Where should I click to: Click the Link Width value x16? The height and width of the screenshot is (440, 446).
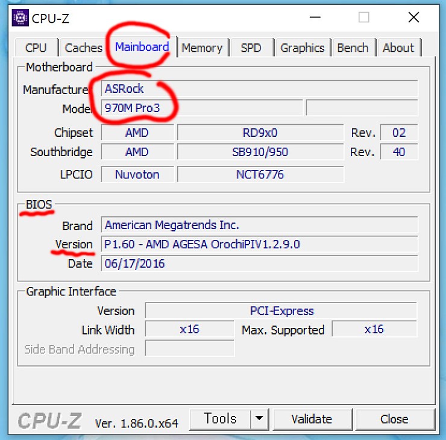[189, 329]
